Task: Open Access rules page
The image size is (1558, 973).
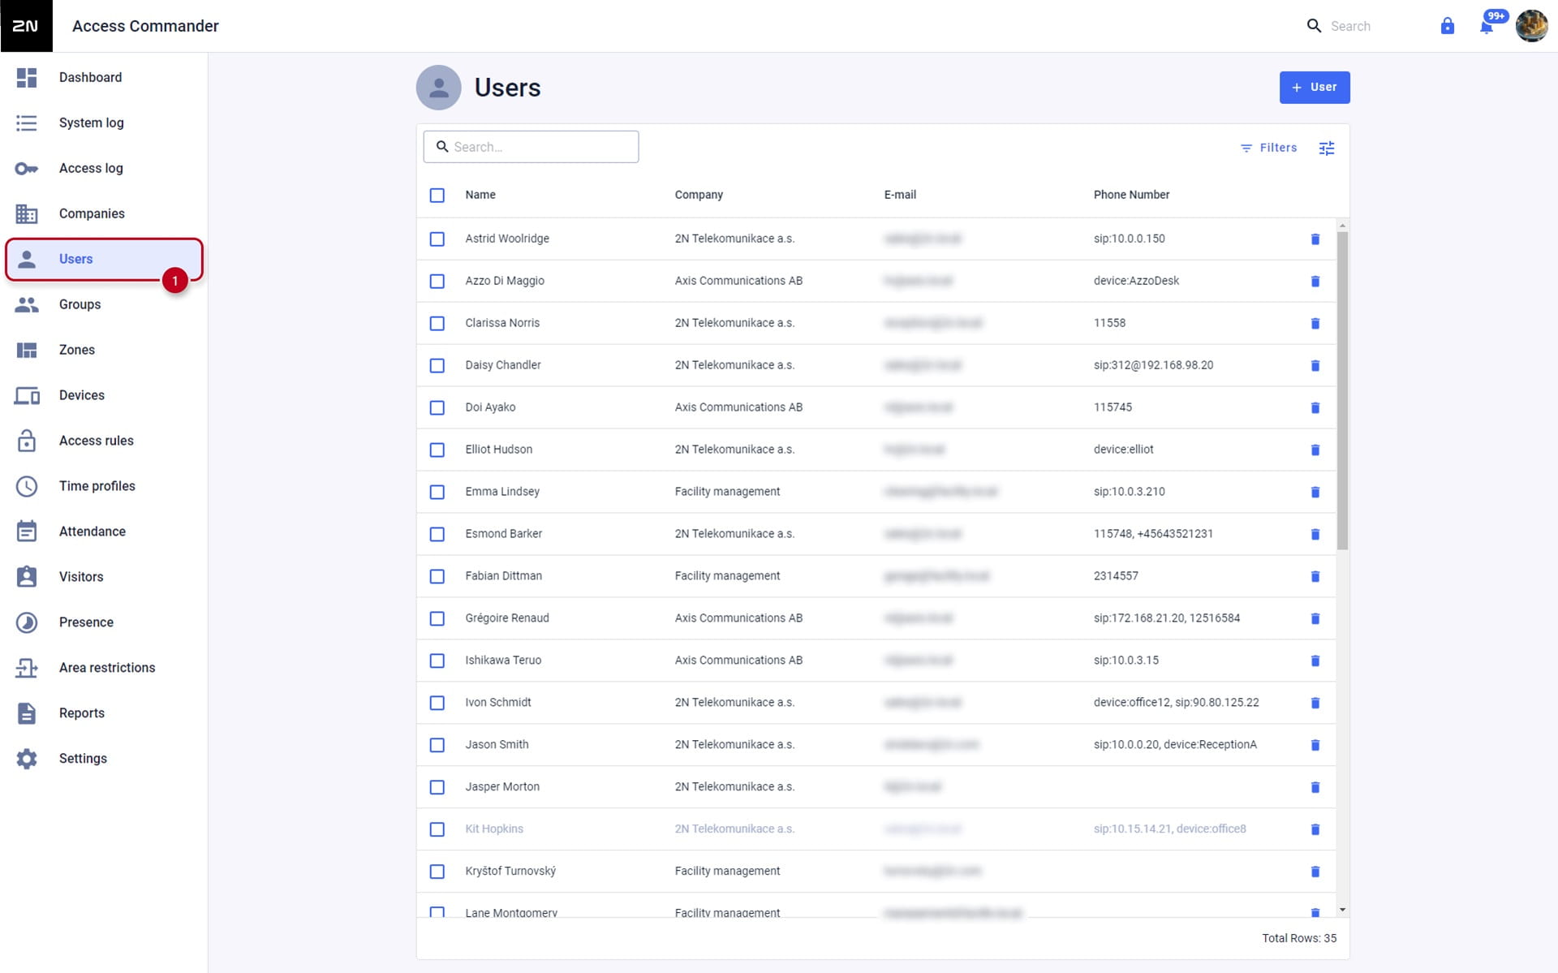Action: click(x=104, y=441)
